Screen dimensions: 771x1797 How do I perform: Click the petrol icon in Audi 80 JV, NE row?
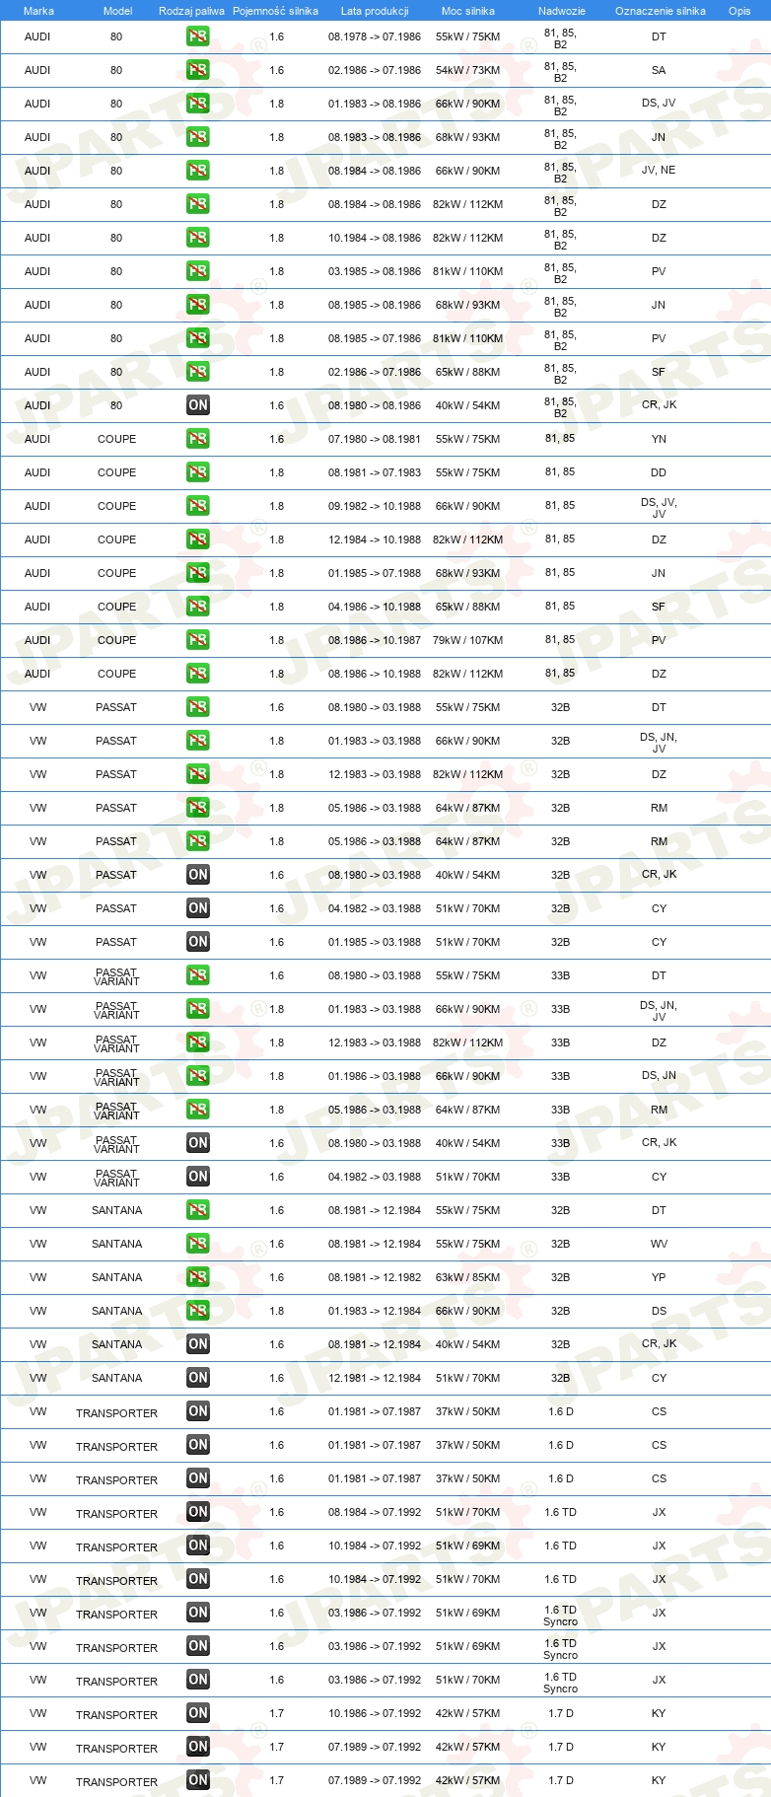[198, 171]
